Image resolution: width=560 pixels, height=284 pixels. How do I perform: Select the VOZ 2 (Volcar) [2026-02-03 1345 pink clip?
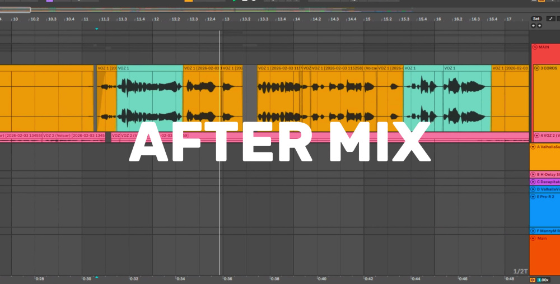pyautogui.click(x=74, y=138)
